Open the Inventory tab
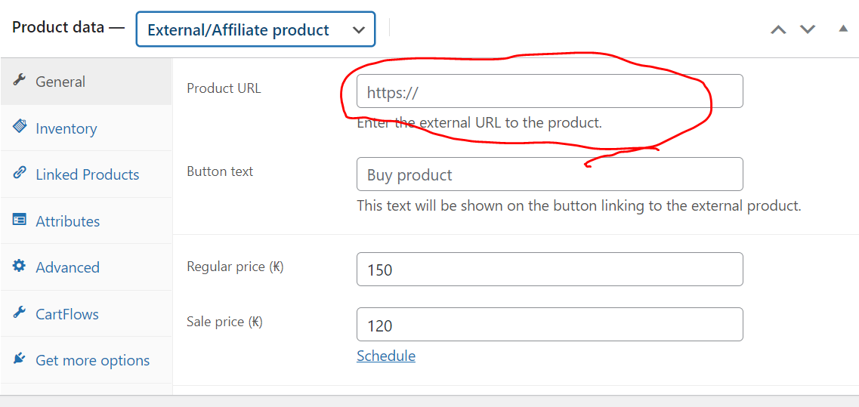 [66, 128]
